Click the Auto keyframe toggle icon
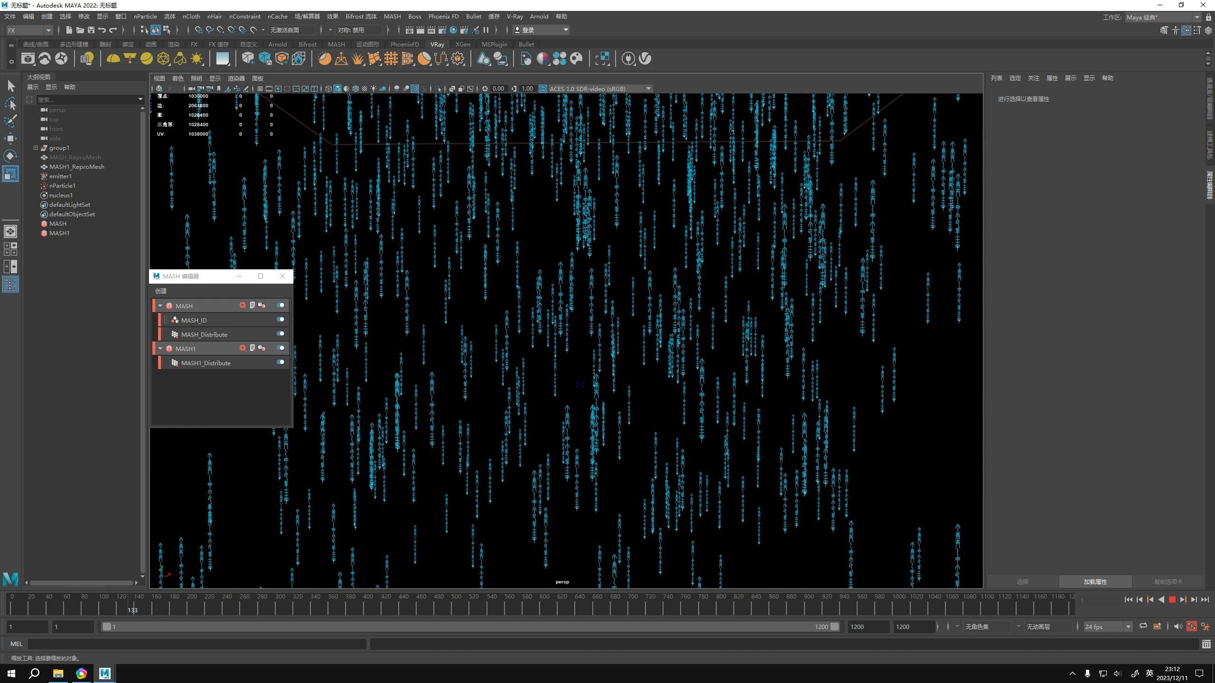Screen dimensions: 1215x683 (1191, 627)
